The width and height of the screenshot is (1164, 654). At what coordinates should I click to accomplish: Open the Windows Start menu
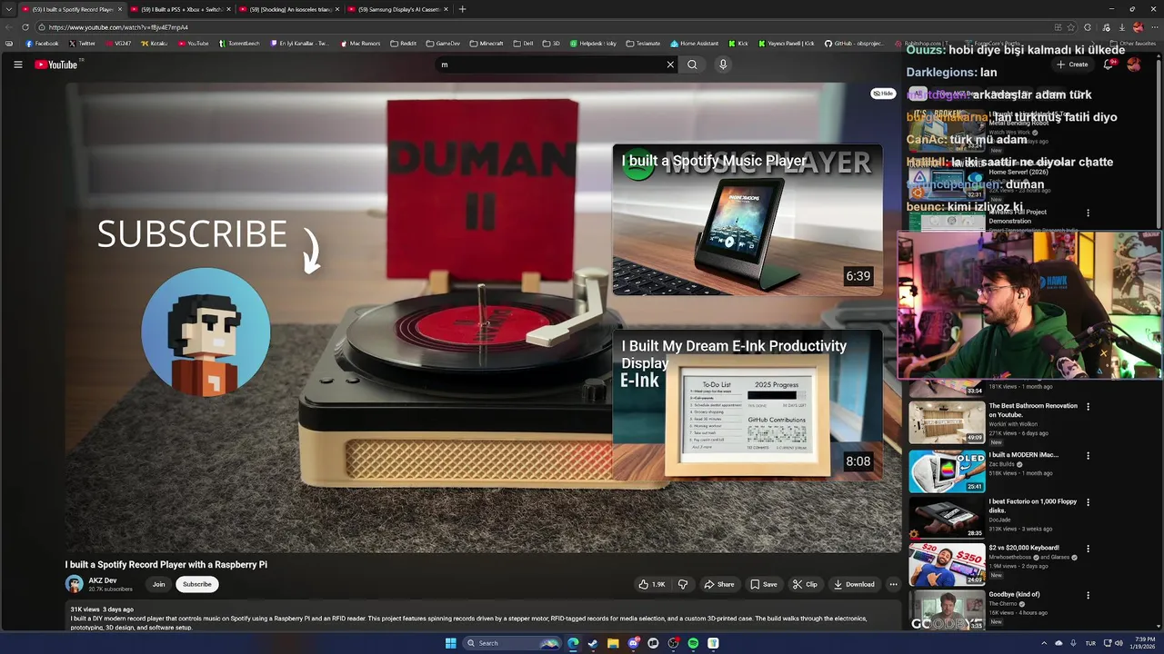[450, 643]
